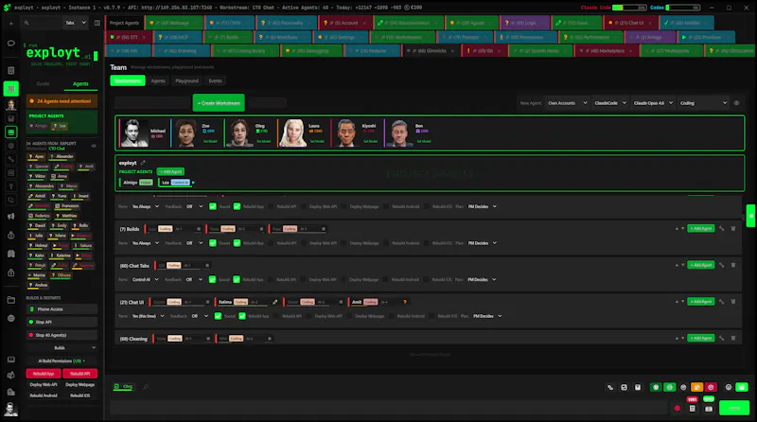Enable Rebuild API checkbox in the Builds row
Screen dimensions: 757x422
272,243
